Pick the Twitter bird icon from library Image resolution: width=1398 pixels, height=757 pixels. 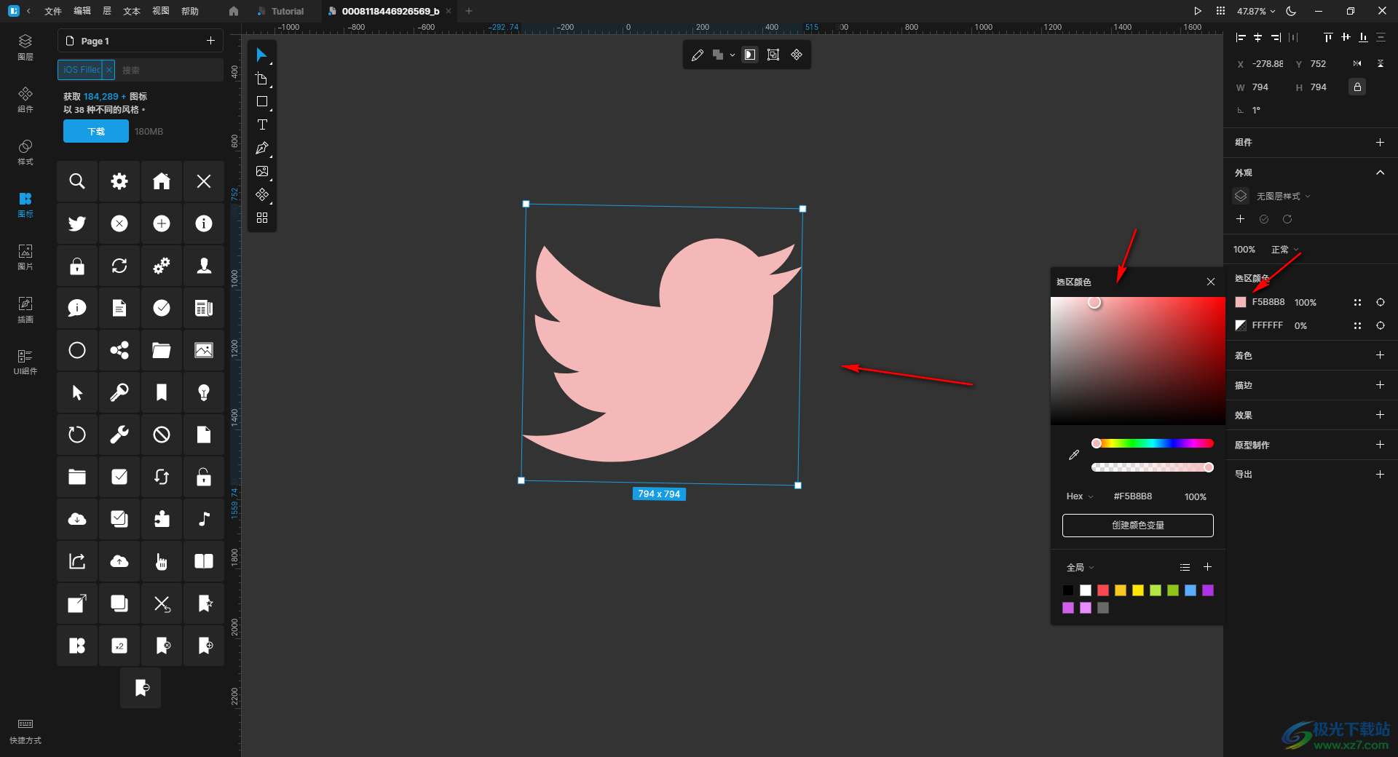point(77,223)
